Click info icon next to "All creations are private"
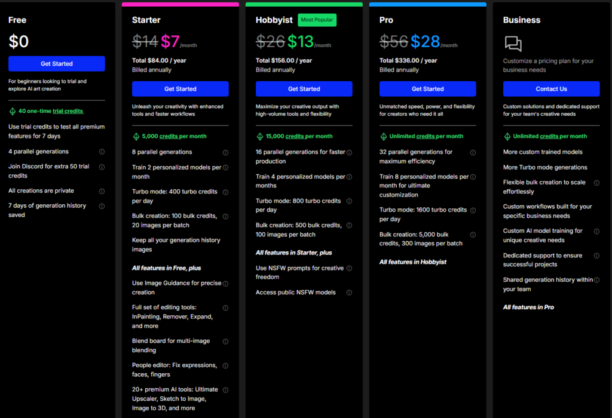612x418 pixels. 102,192
